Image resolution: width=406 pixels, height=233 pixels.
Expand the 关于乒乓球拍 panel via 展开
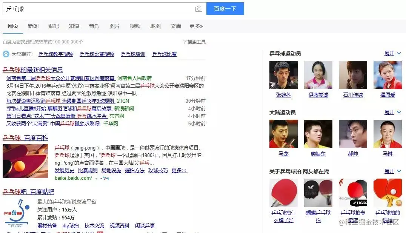coord(393,171)
